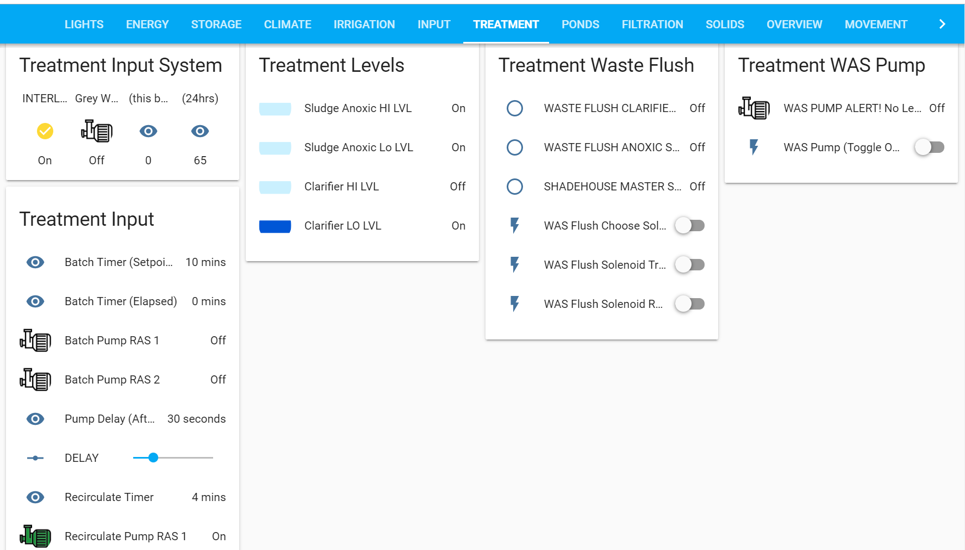Click lightning icon beside WAS Flush Choose Sol
The height and width of the screenshot is (550, 965).
point(515,225)
